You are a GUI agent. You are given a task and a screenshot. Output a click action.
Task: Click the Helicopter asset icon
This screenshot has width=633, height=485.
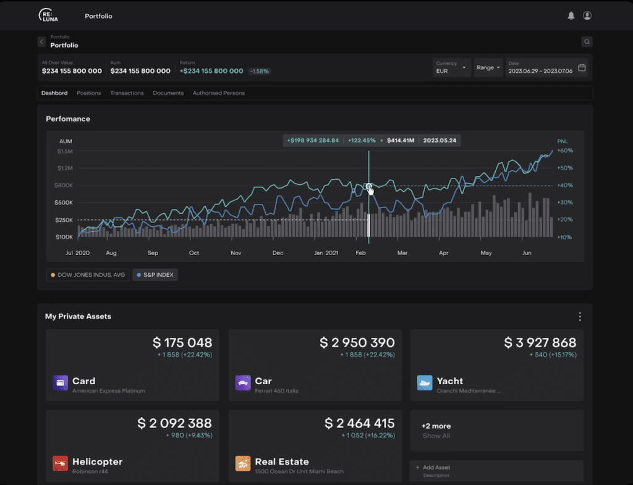point(60,463)
